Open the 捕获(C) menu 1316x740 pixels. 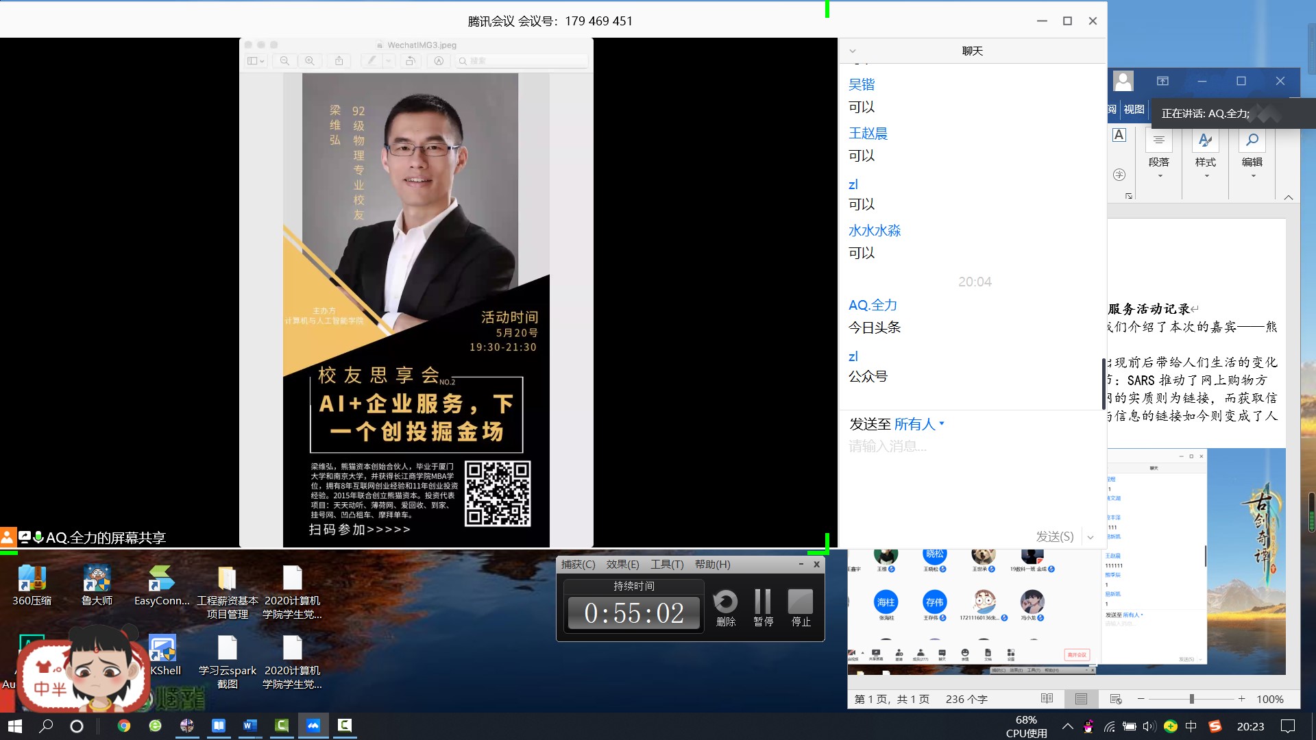coord(578,564)
